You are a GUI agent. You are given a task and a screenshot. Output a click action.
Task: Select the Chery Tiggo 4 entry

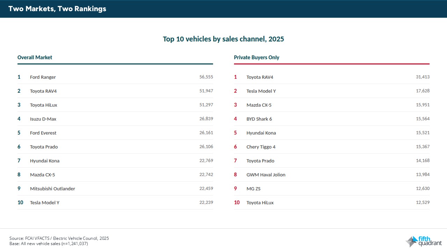tap(261, 147)
